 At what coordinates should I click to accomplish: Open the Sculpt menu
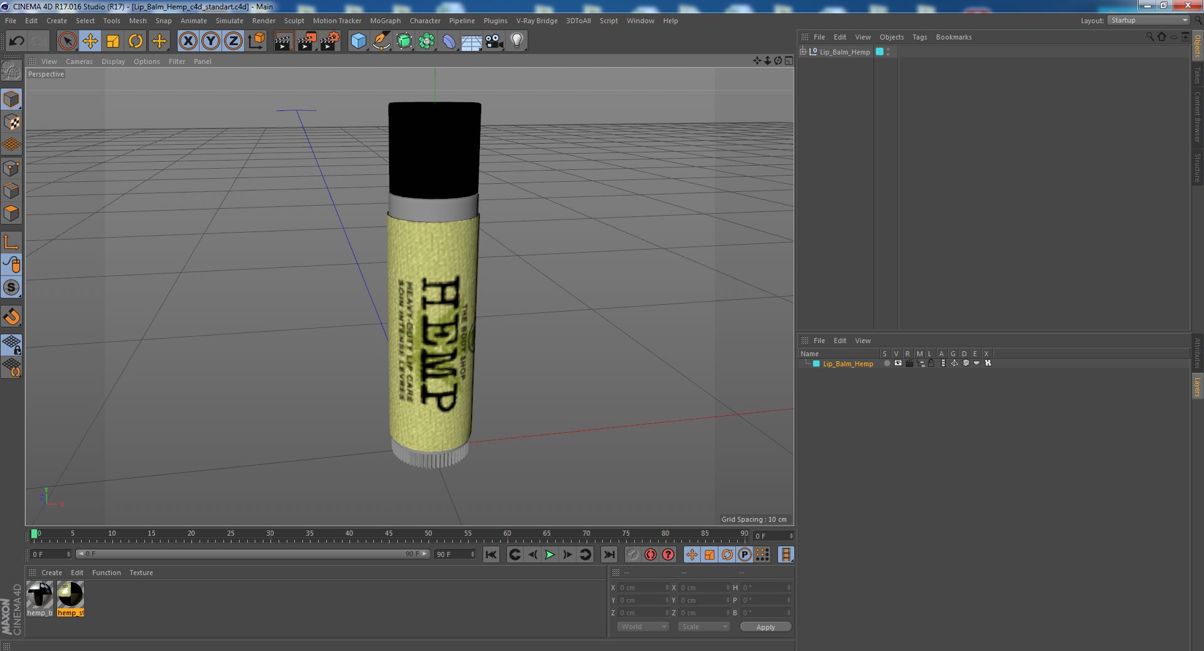click(x=294, y=21)
